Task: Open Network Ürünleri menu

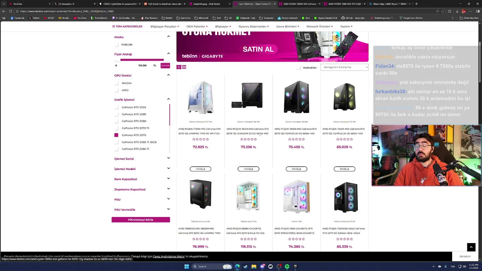Action: 319,26
